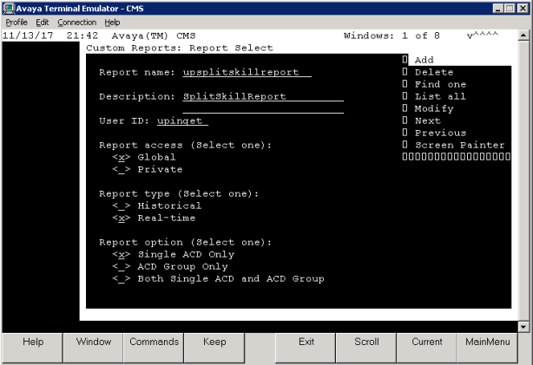Select Both Single ACD and ACD Group
The image size is (533, 365).
tap(119, 279)
